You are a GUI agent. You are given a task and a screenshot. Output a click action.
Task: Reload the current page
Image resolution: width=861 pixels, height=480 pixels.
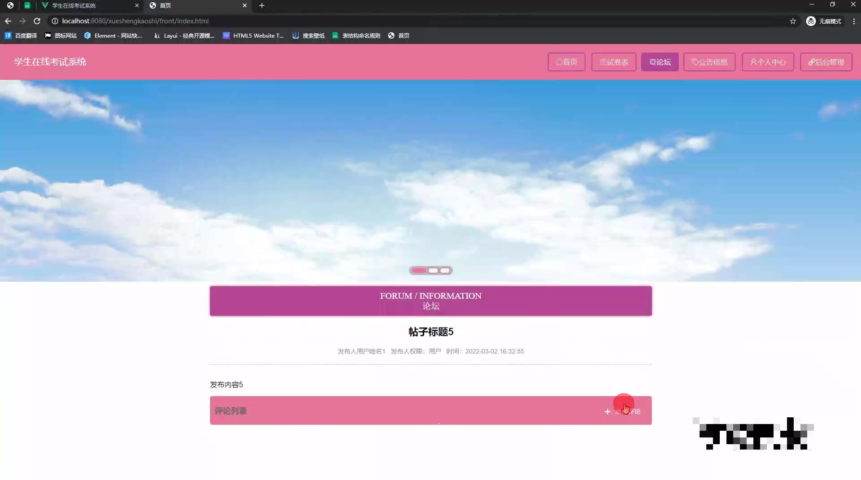point(37,21)
